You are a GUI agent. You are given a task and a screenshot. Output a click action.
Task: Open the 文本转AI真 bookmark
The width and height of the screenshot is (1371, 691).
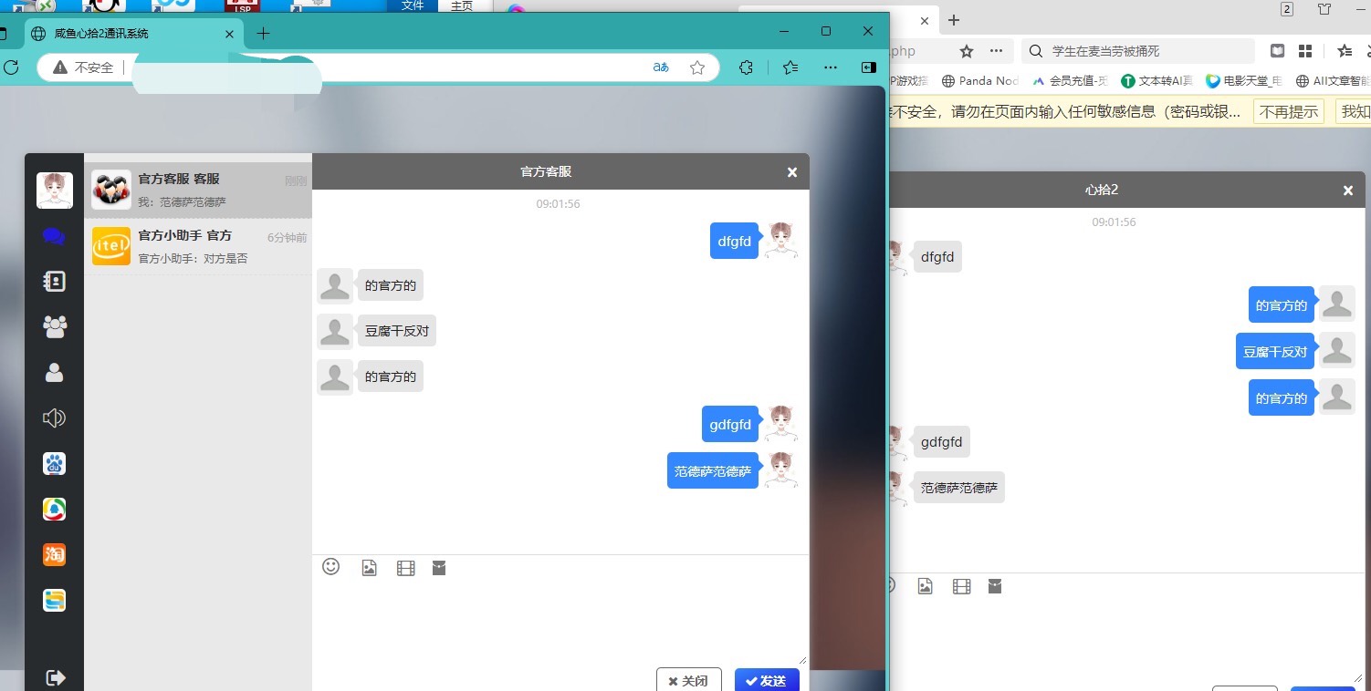point(1157,80)
